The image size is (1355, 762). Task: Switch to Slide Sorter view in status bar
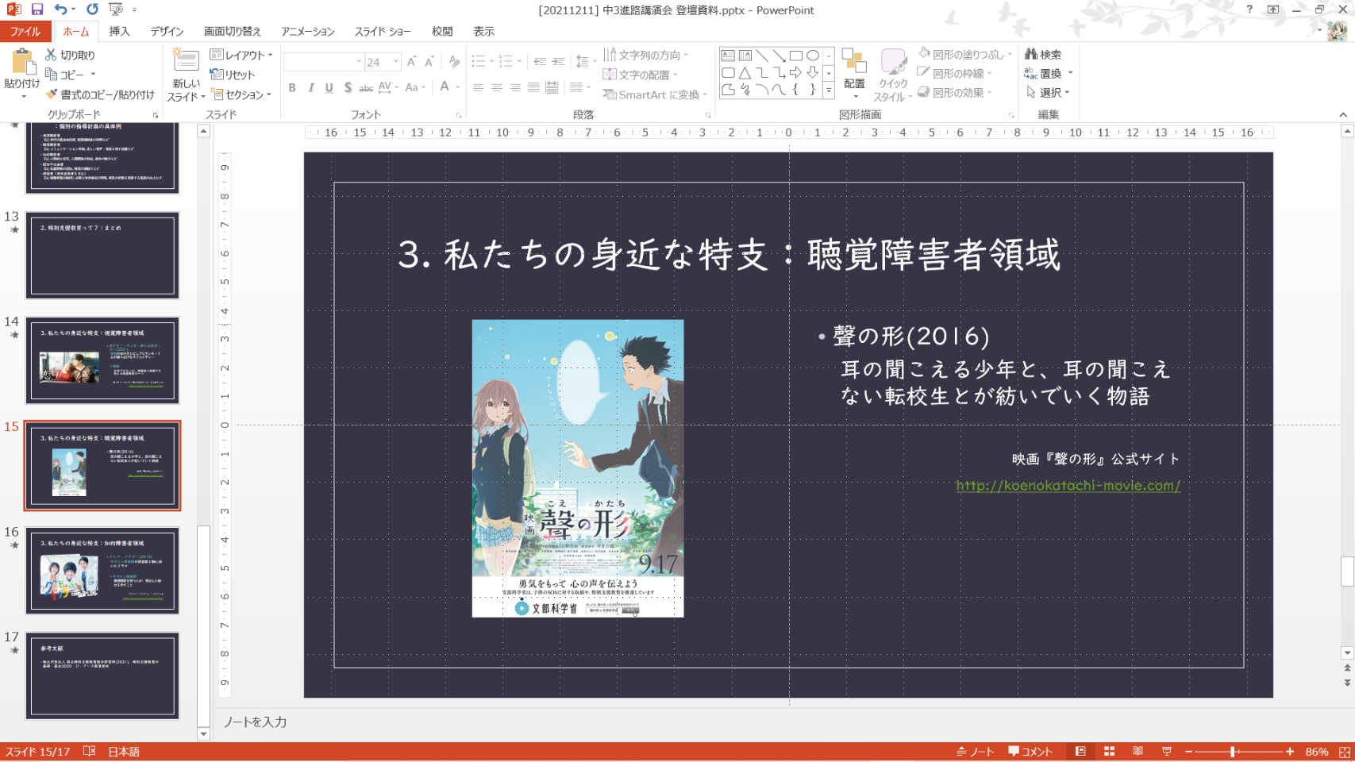click(x=1109, y=752)
